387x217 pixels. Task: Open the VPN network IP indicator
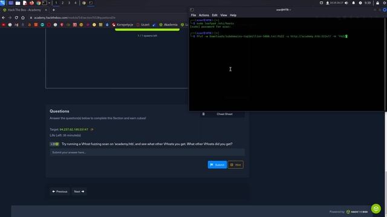(334, 3)
